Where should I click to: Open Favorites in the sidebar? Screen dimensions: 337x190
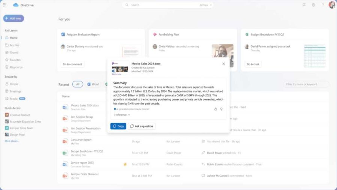click(x=15, y=60)
